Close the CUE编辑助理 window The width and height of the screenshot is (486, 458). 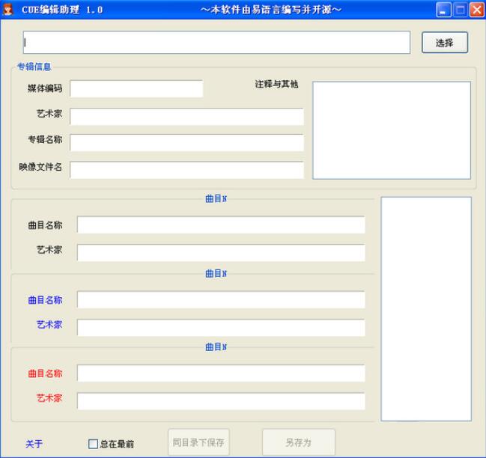tap(477, 10)
